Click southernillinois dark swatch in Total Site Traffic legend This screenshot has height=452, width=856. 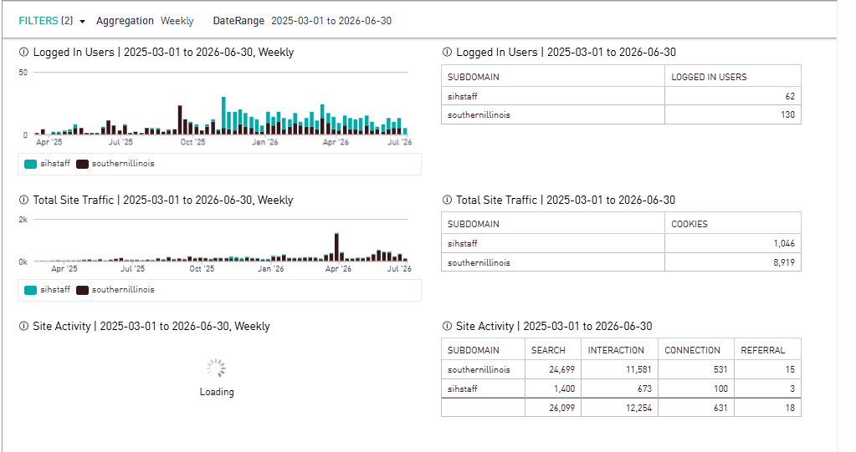click(83, 290)
